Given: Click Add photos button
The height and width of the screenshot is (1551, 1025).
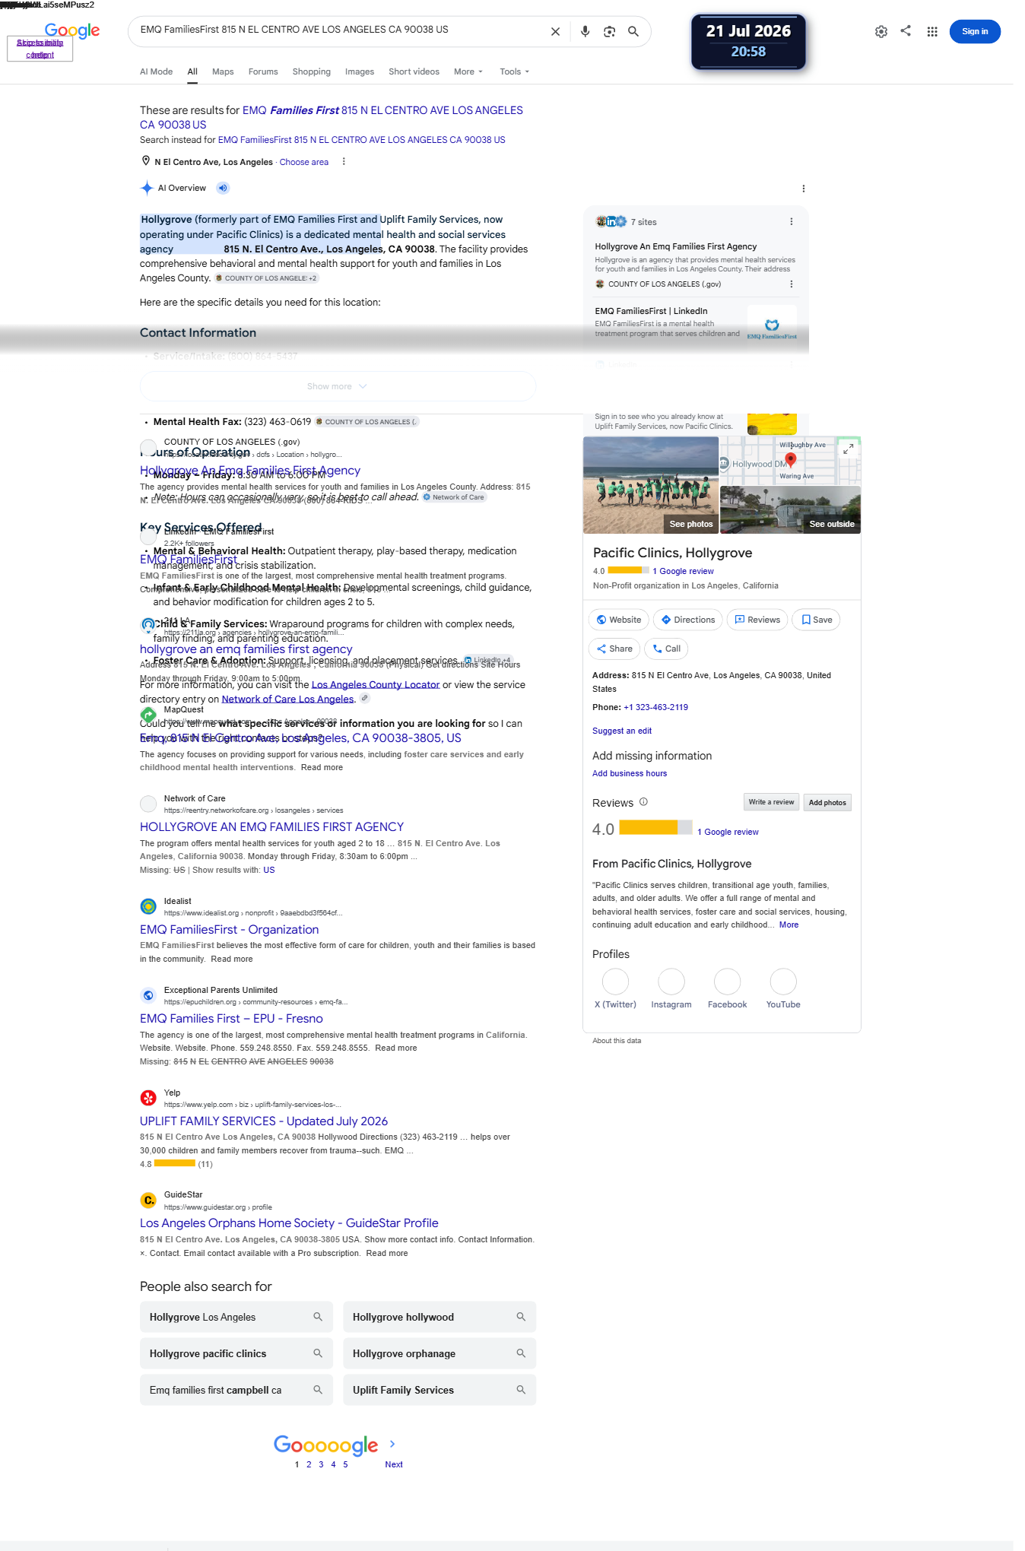Looking at the screenshot, I should pyautogui.click(x=827, y=802).
